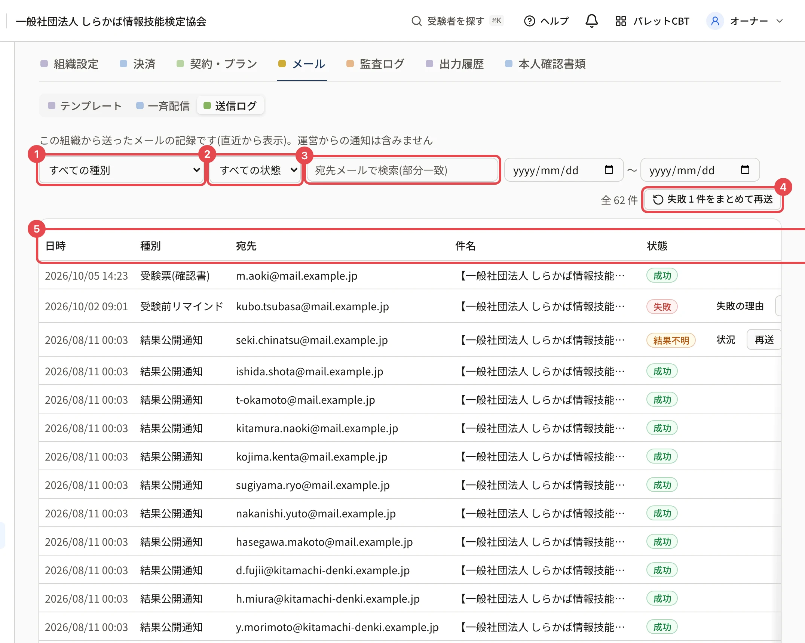The image size is (805, 643).
Task: Switch to 一斉配信 sub-tab
Action: tap(163, 106)
